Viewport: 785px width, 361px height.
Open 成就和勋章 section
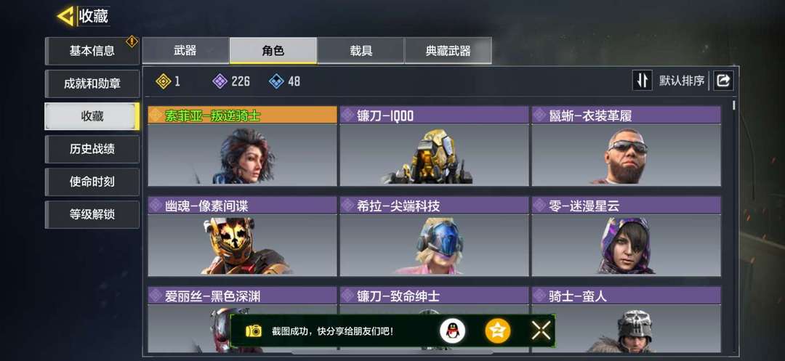click(92, 84)
